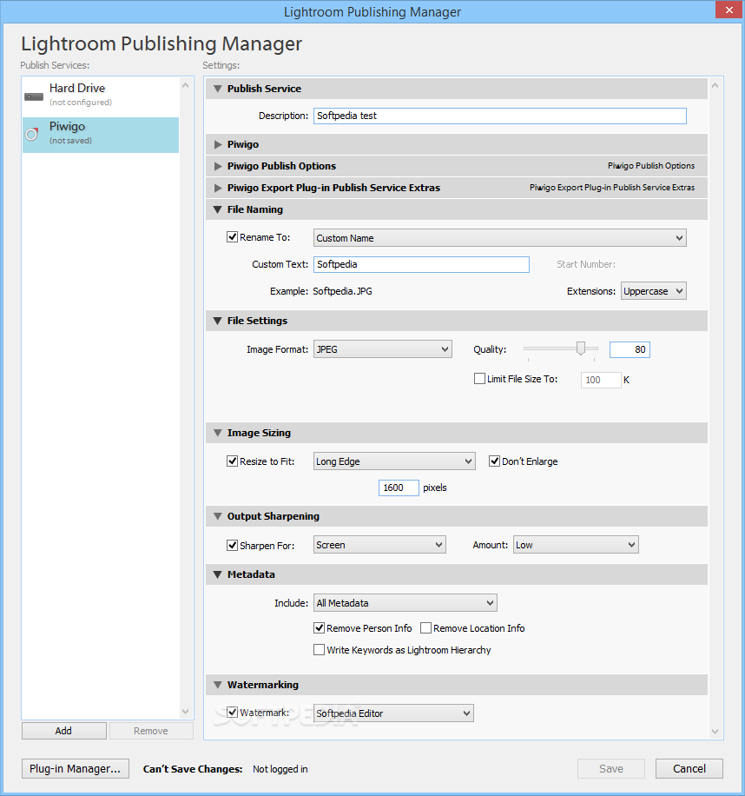Click the Add button
Screen dimensions: 745x796
(64, 731)
